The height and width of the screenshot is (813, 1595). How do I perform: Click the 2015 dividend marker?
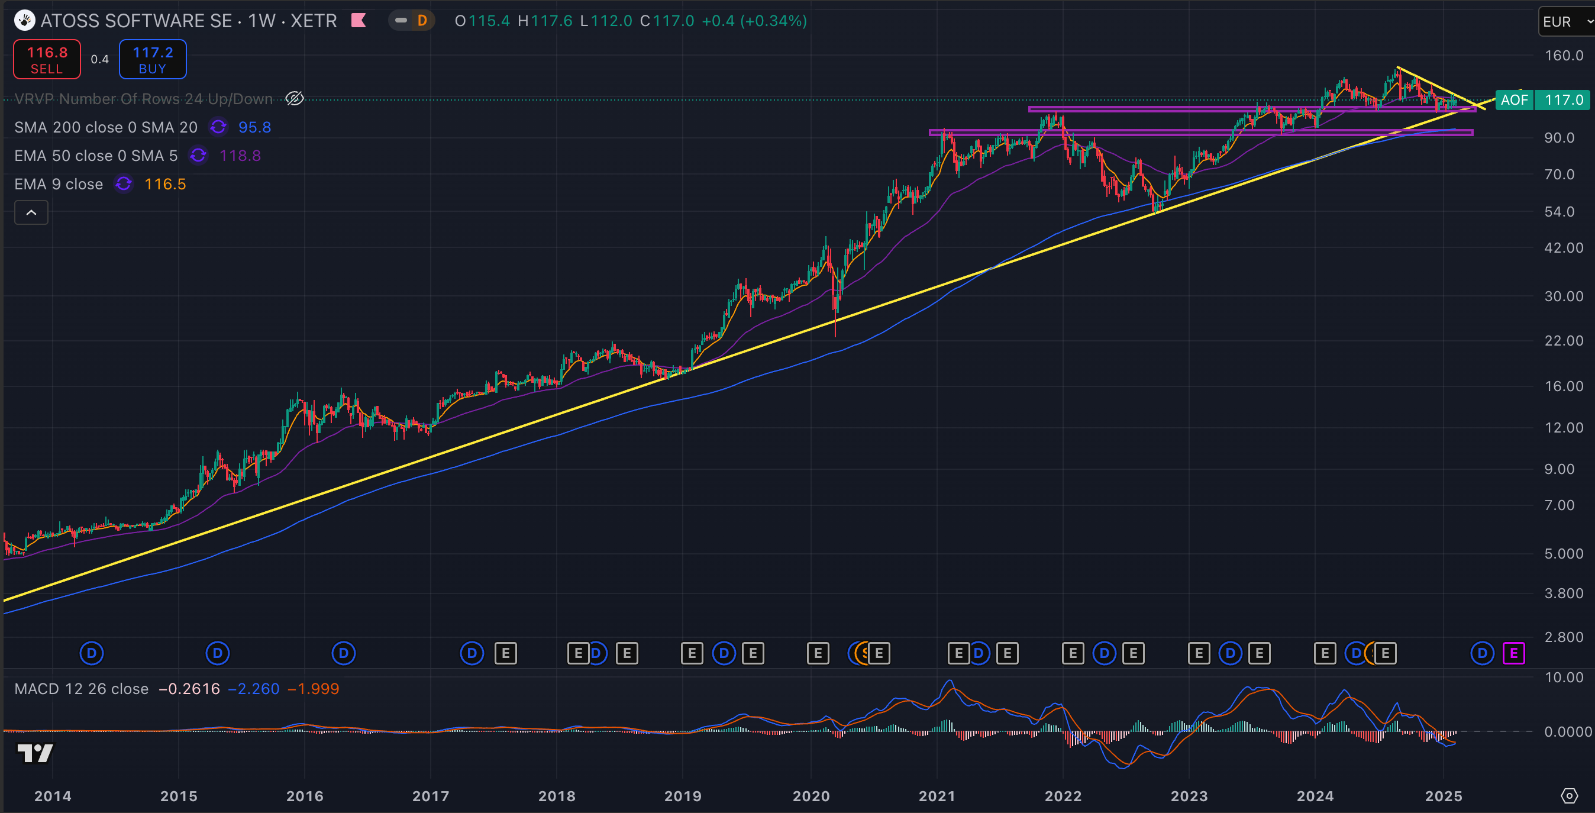click(x=217, y=653)
